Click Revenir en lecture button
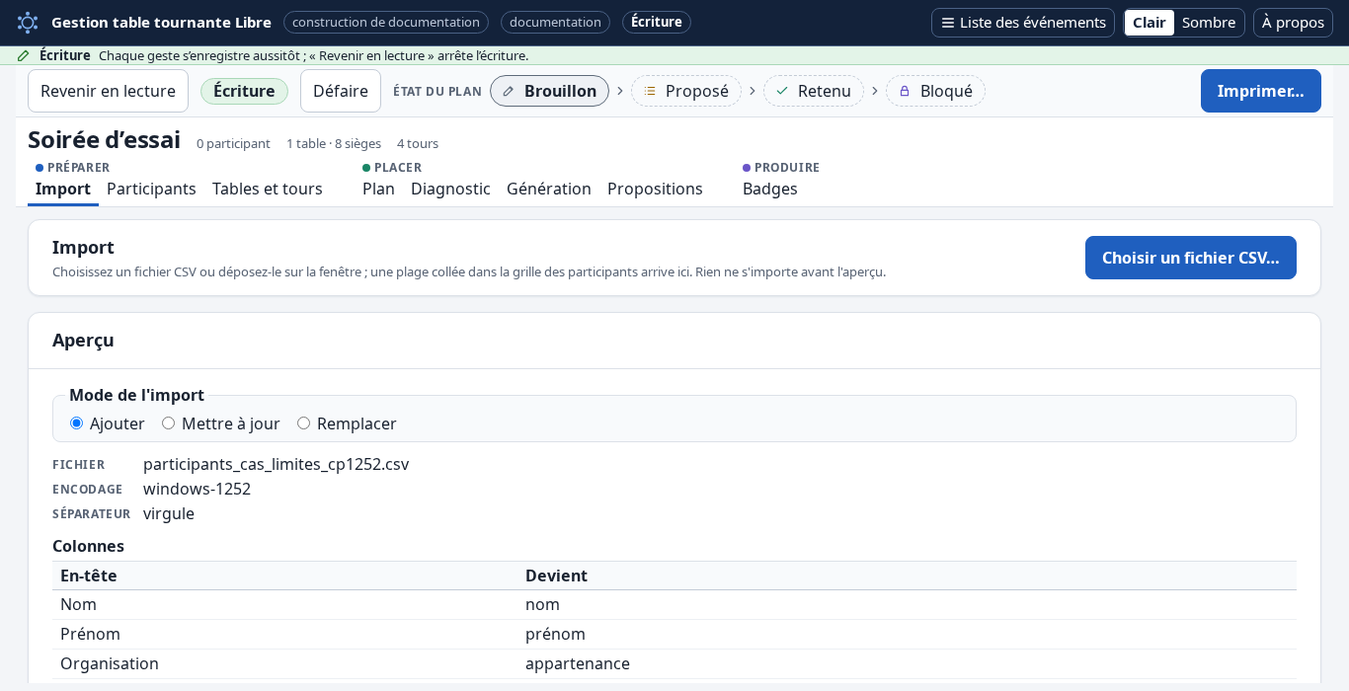Screen dimensions: 1349x691 (x=108, y=91)
